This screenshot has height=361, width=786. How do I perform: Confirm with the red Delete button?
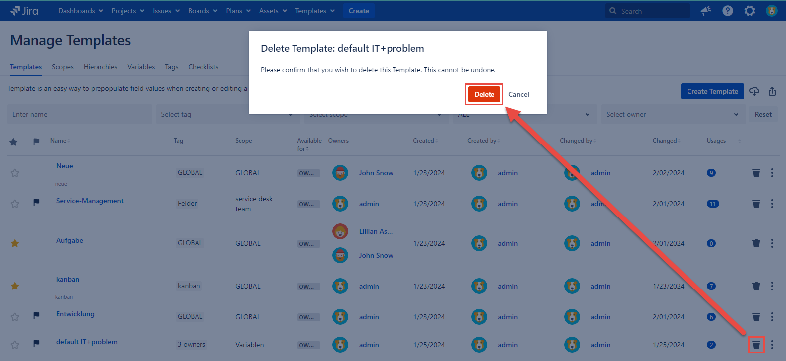[x=484, y=94]
